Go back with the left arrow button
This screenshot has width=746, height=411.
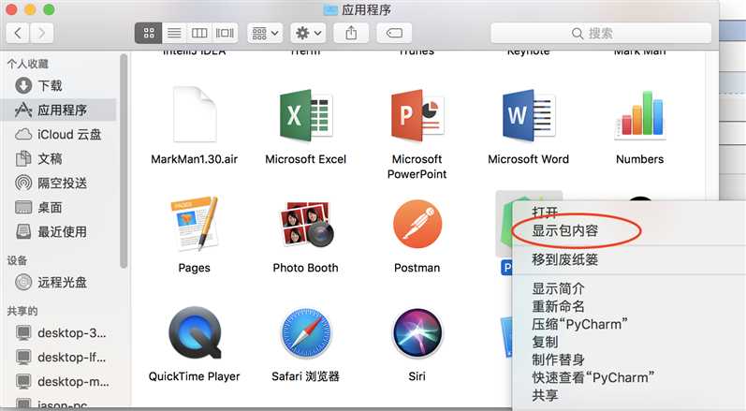point(18,33)
